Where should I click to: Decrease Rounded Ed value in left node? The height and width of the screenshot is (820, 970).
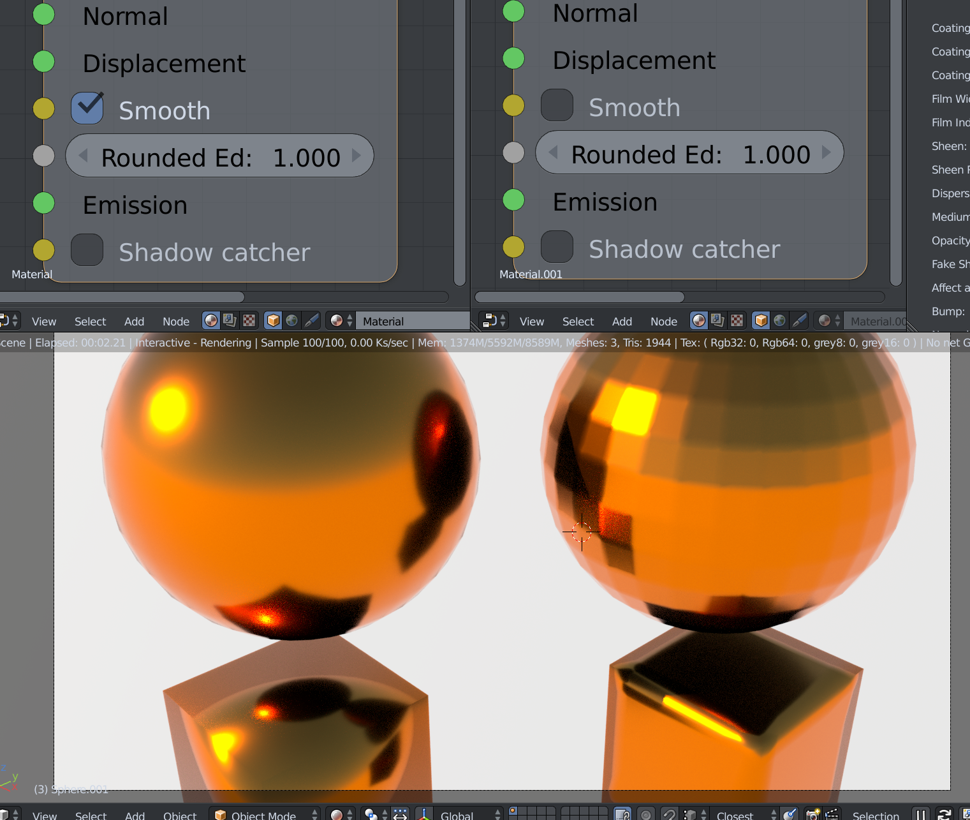[83, 155]
